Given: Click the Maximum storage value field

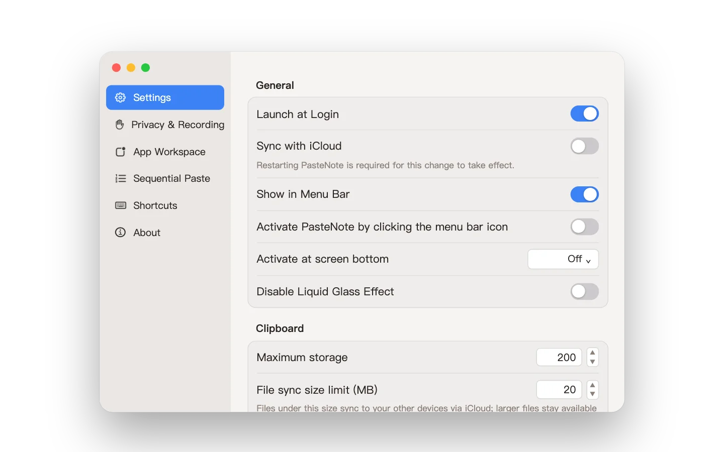Looking at the screenshot, I should click(559, 357).
